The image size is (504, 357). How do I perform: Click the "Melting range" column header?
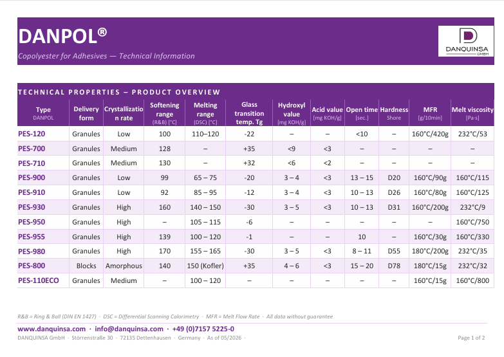pos(205,113)
